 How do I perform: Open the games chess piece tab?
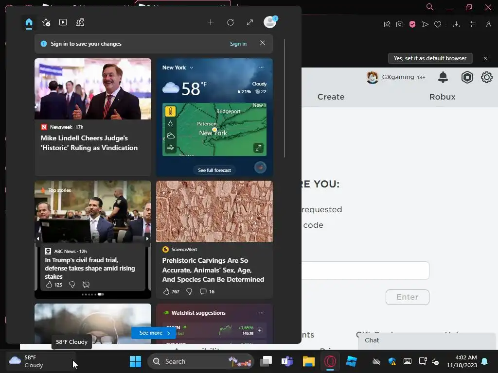coord(80,22)
